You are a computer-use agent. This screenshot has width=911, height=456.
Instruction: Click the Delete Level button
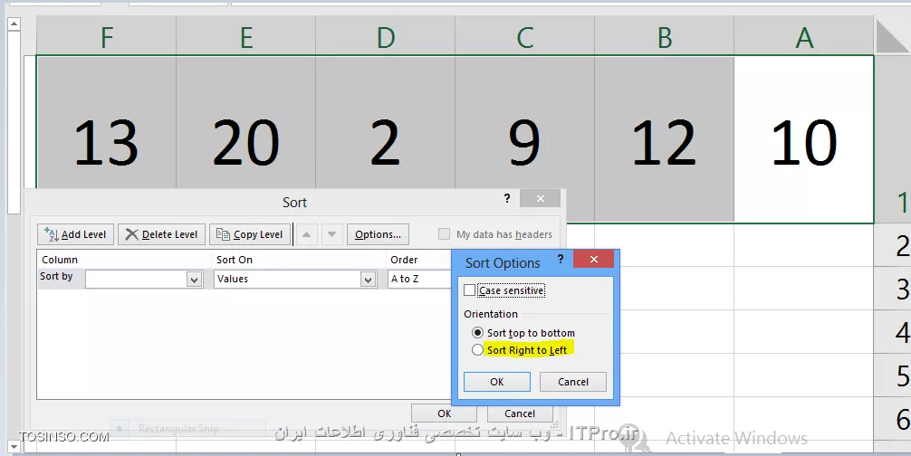(161, 234)
